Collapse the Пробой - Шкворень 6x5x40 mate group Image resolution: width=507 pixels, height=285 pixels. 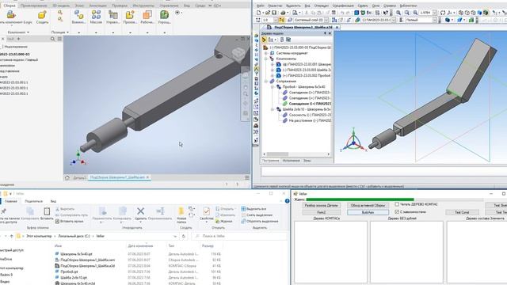(273, 87)
